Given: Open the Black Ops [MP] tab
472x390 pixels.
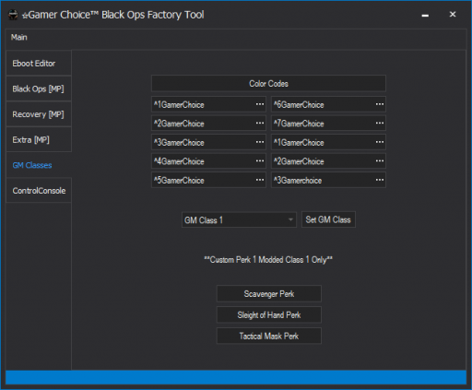Looking at the screenshot, I should click(39, 89).
